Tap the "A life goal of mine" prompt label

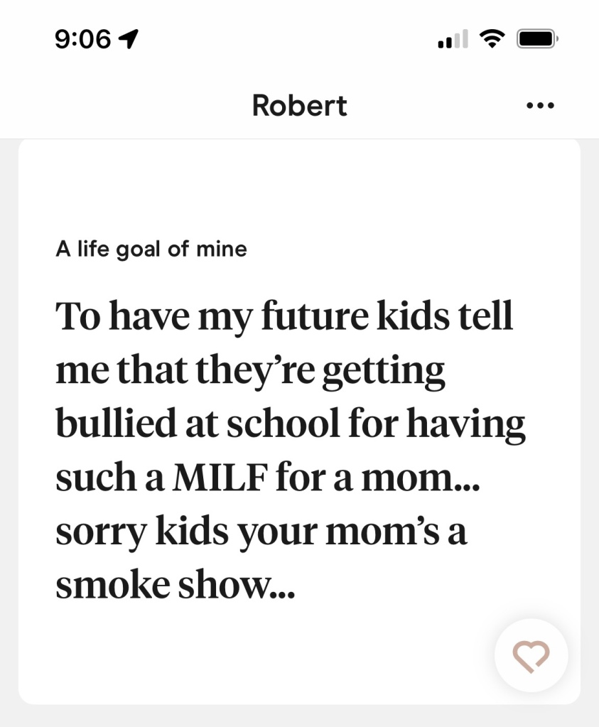coord(151,249)
